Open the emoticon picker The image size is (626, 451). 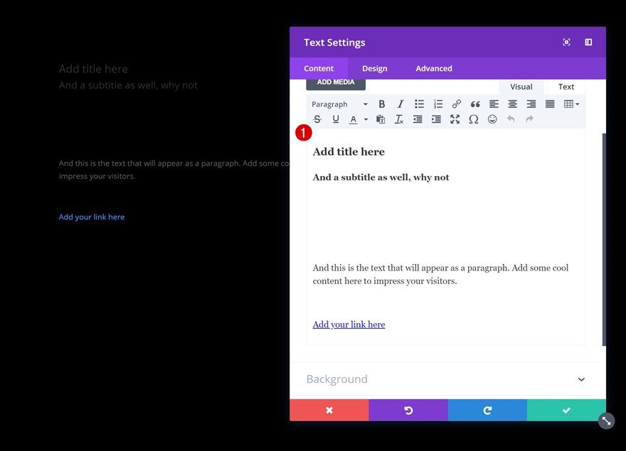(x=492, y=119)
